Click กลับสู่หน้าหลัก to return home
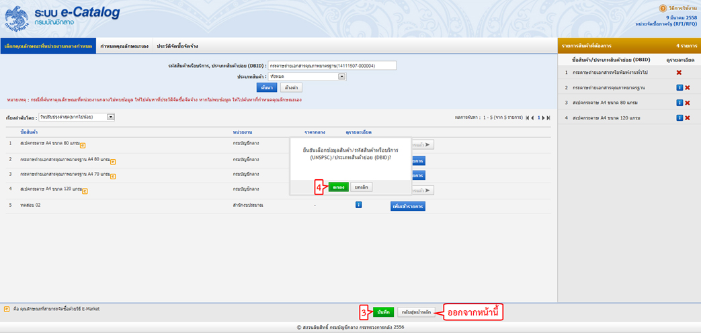Image resolution: width=701 pixels, height=333 pixels. pos(416,312)
